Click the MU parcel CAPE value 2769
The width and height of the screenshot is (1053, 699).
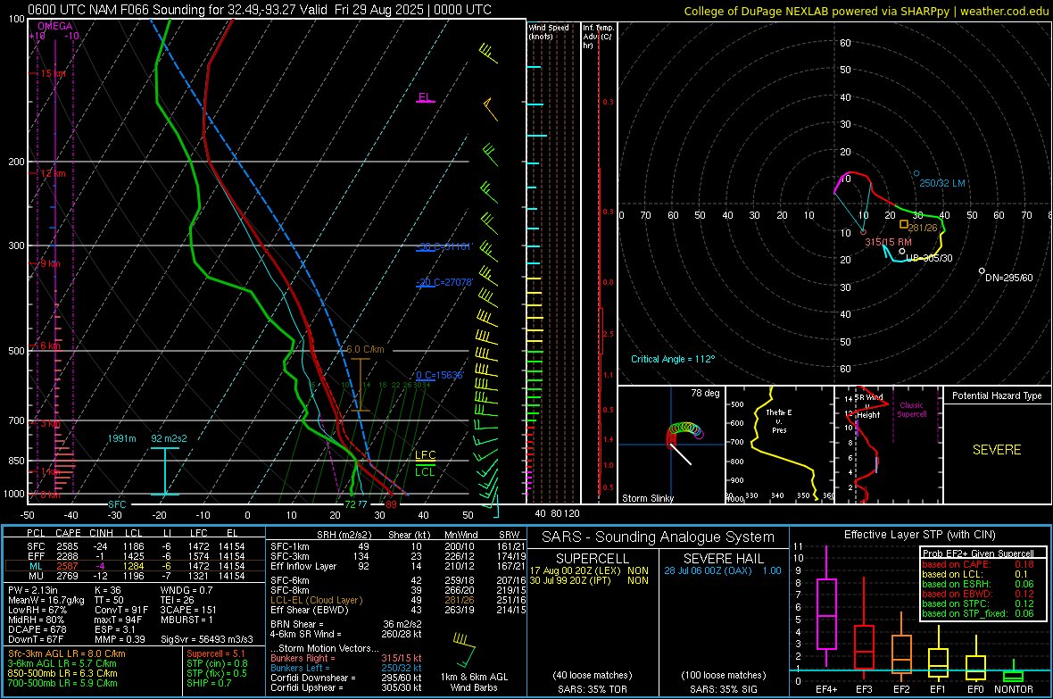coord(67,576)
